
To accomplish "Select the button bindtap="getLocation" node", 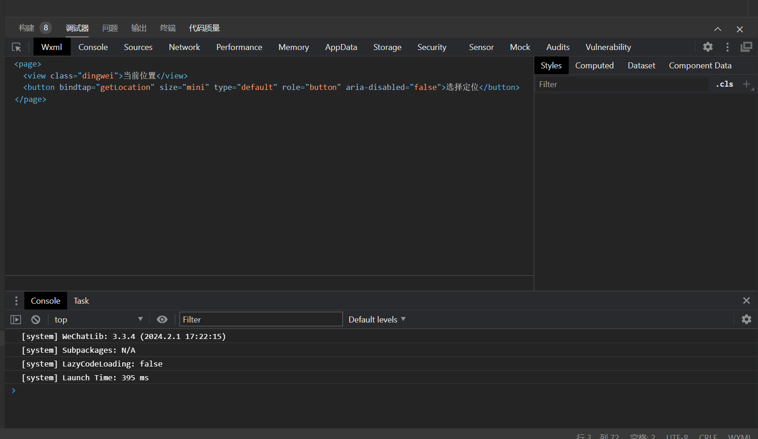I will 272,87.
